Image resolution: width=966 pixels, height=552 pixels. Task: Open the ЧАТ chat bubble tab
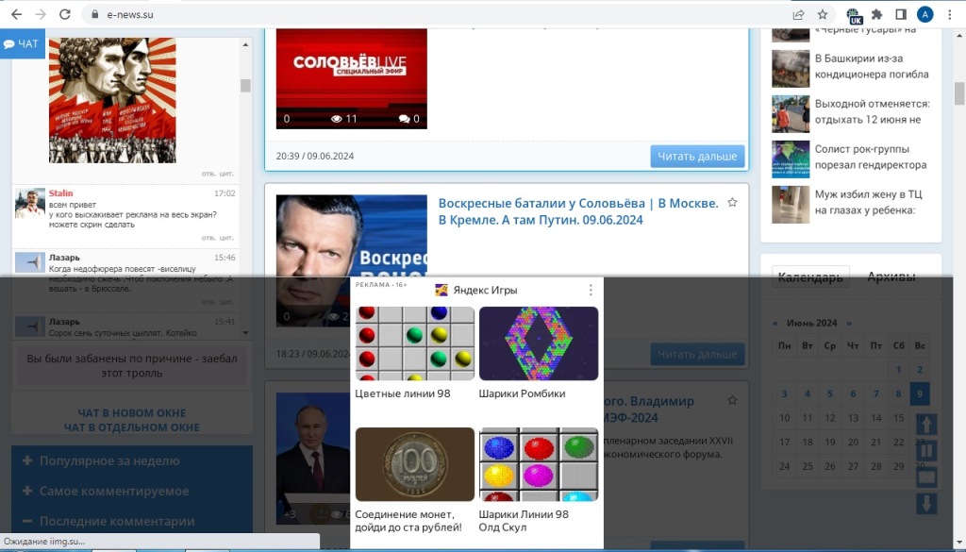tap(23, 43)
